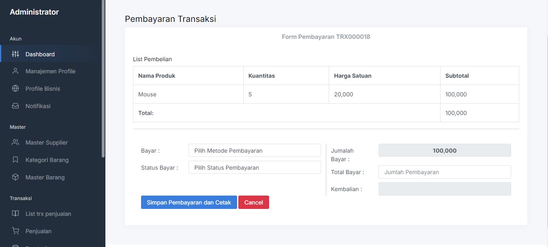
Task: Focus the Jumlah Pembayaran input field
Action: tap(445, 172)
